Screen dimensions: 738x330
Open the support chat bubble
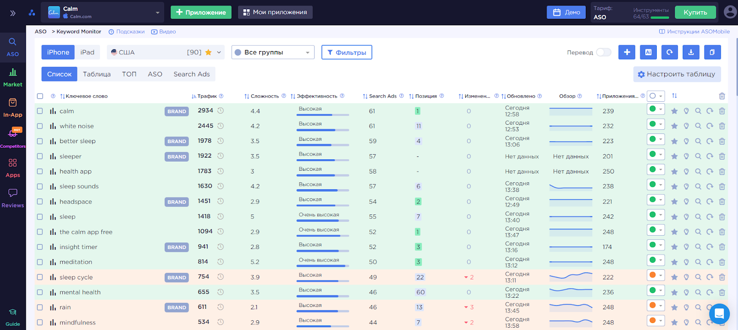coord(719,314)
